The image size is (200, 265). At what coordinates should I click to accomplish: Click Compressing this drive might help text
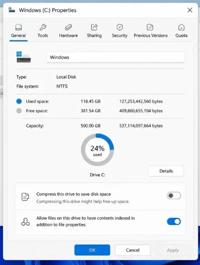(83, 201)
